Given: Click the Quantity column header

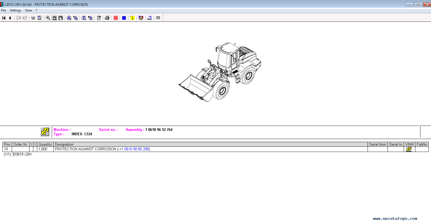Looking at the screenshot, I should pyautogui.click(x=45, y=144).
